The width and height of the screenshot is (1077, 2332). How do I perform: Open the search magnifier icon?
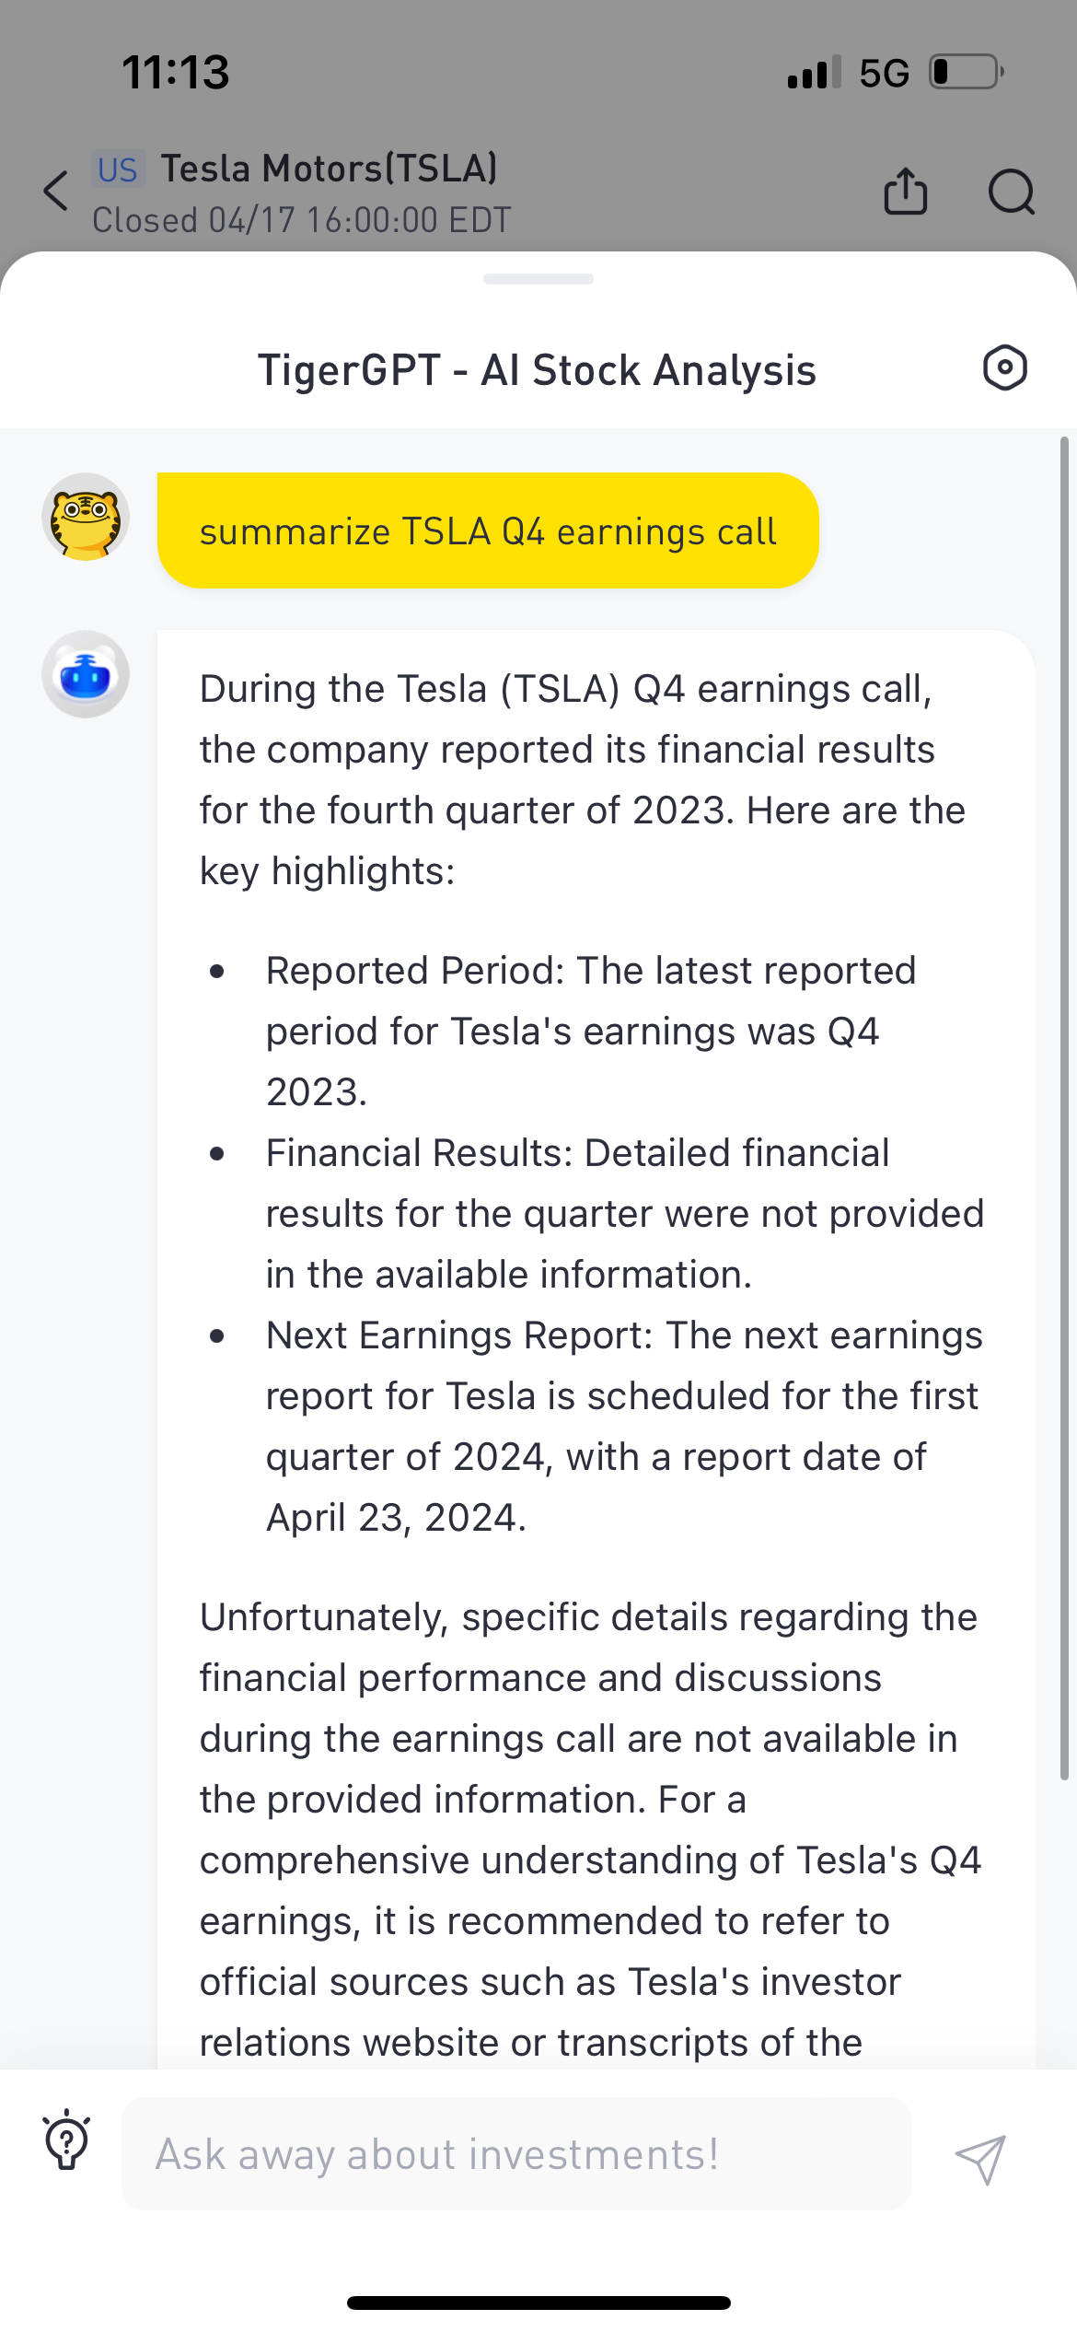(1012, 192)
